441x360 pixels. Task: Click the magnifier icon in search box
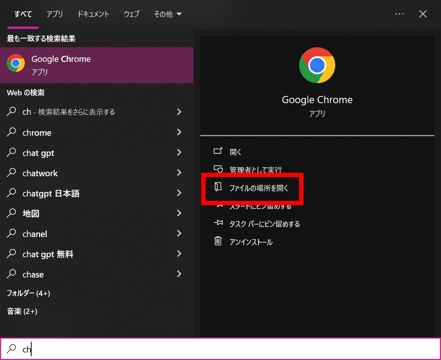click(x=12, y=348)
